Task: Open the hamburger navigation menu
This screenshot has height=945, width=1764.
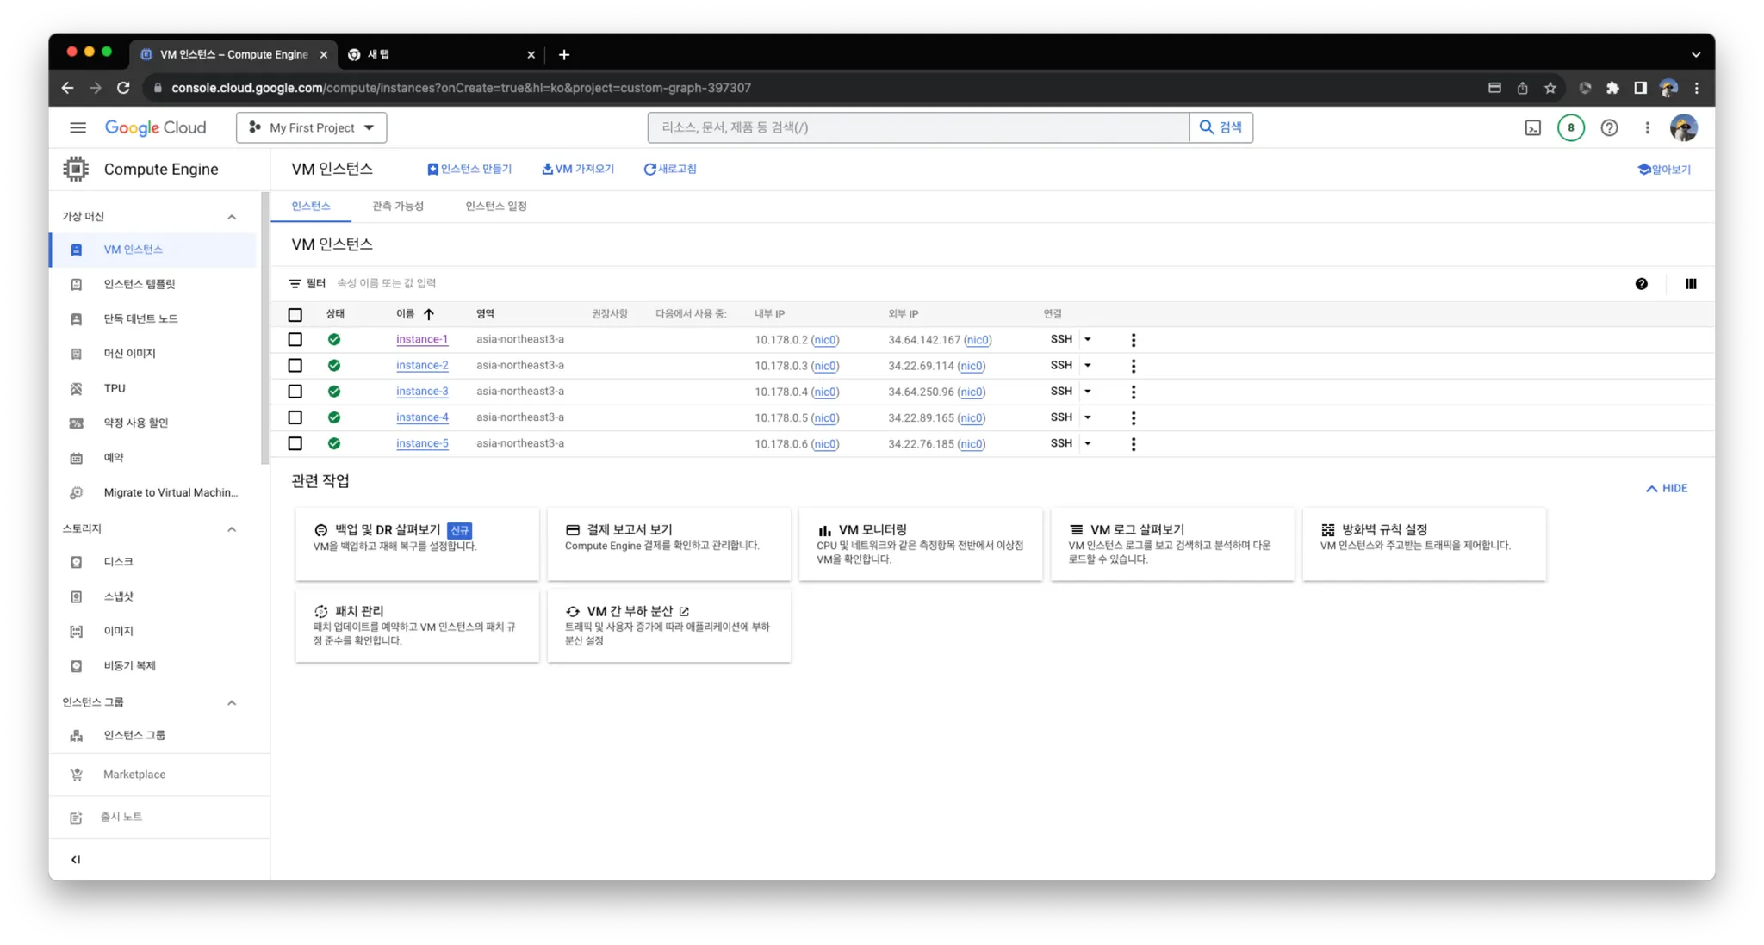Action: click(78, 127)
